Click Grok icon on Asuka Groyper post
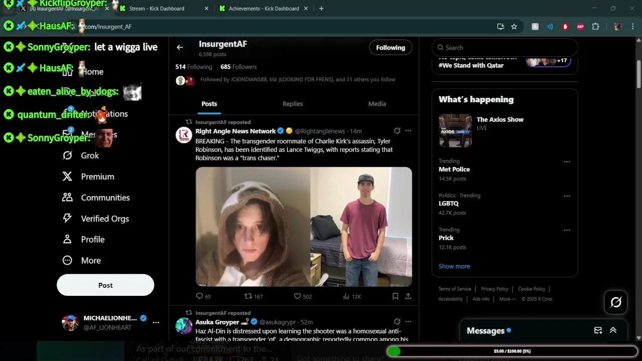 coord(397,321)
